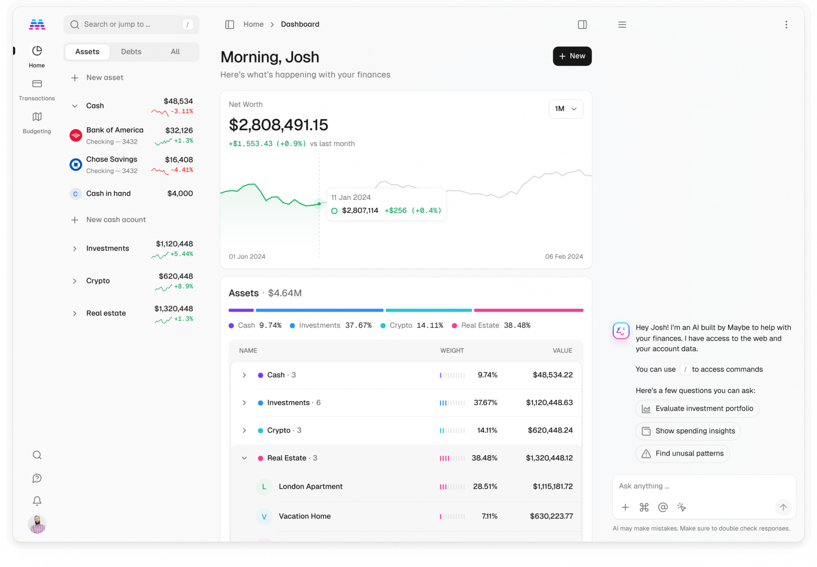Open the Maybe logo at top left
The width and height of the screenshot is (817, 567).
[x=37, y=24]
